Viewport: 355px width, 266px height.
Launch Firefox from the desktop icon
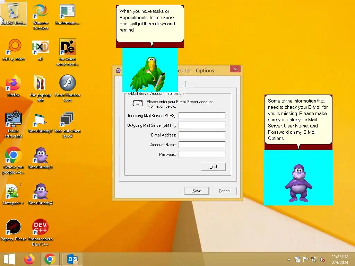point(14,86)
